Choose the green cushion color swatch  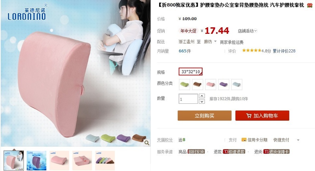point(184,84)
